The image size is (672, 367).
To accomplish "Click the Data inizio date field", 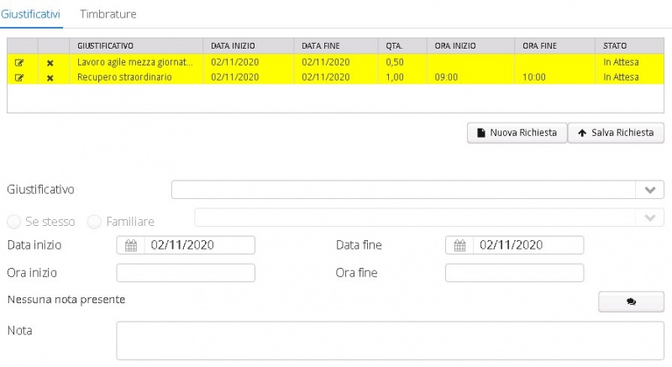I will [x=198, y=245].
